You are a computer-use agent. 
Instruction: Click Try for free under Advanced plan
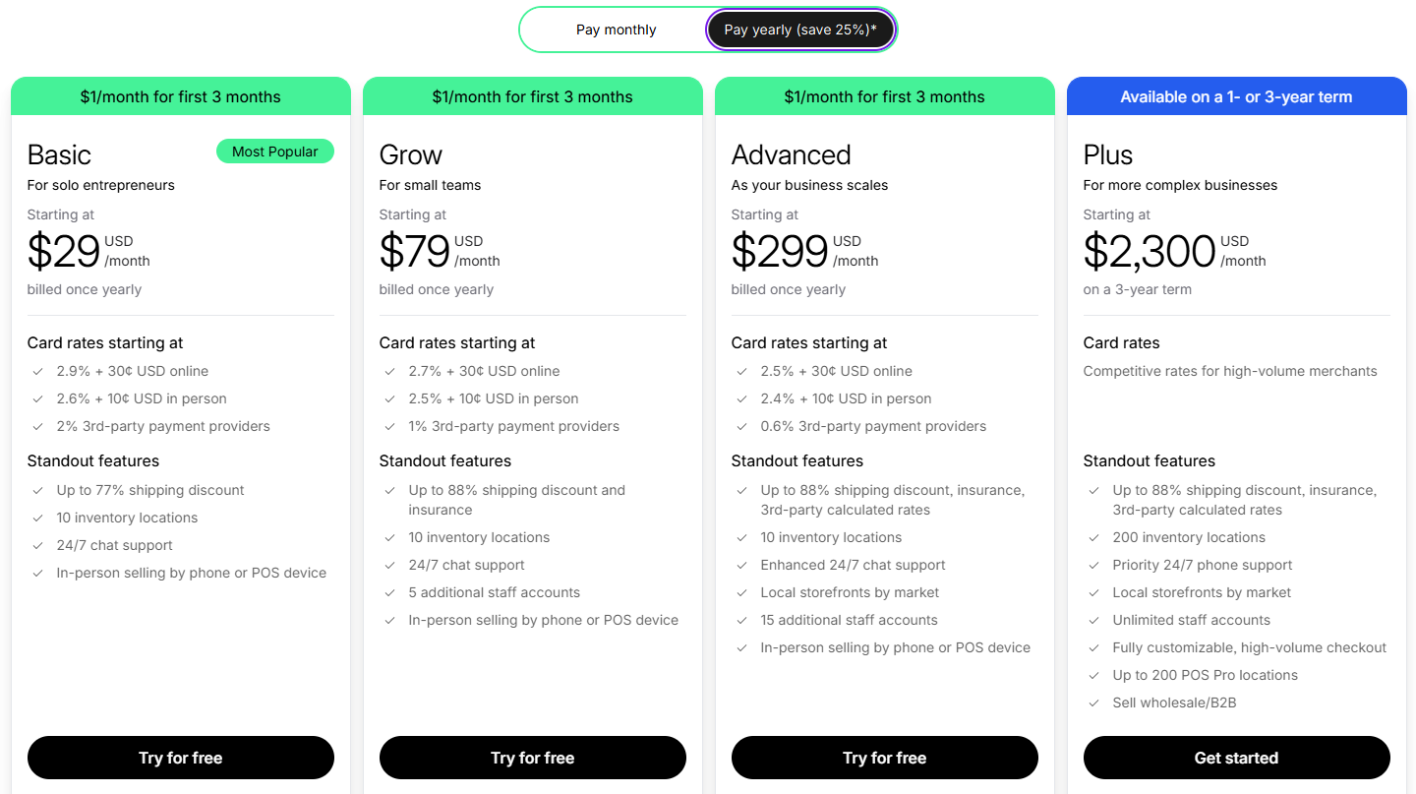click(885, 758)
